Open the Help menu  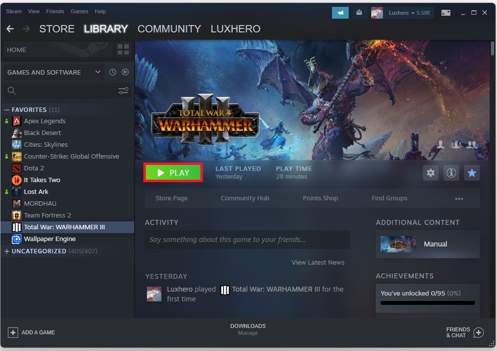(x=100, y=11)
